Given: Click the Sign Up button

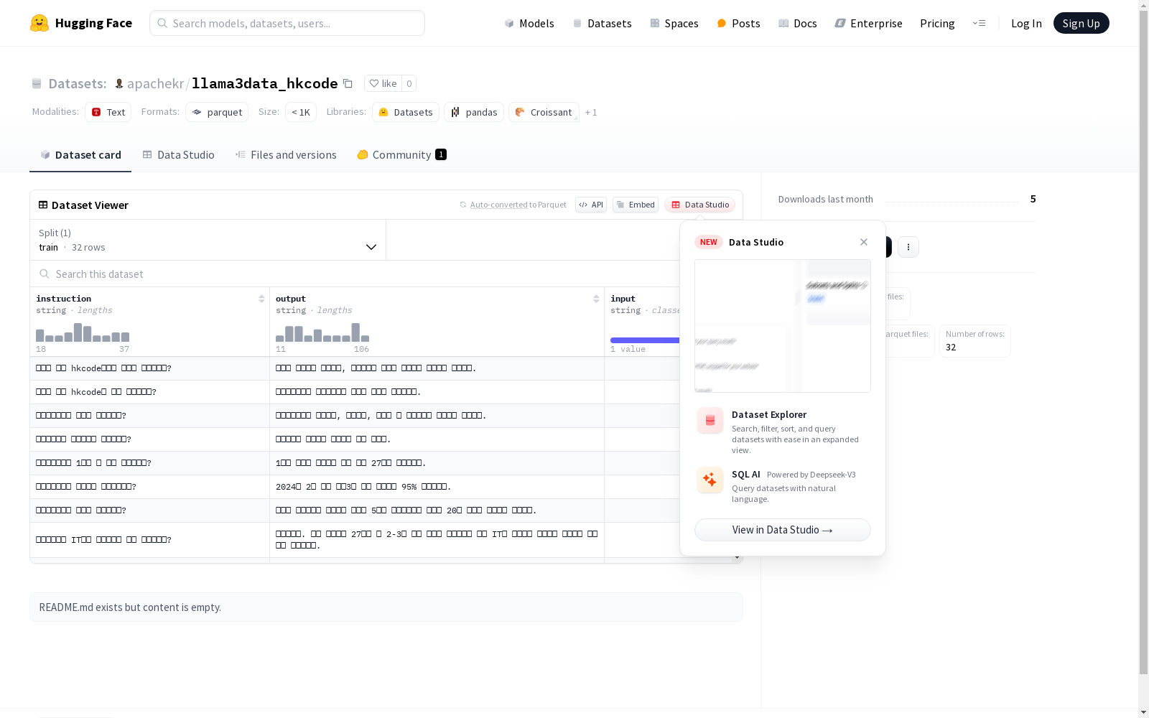Looking at the screenshot, I should pos(1081,23).
